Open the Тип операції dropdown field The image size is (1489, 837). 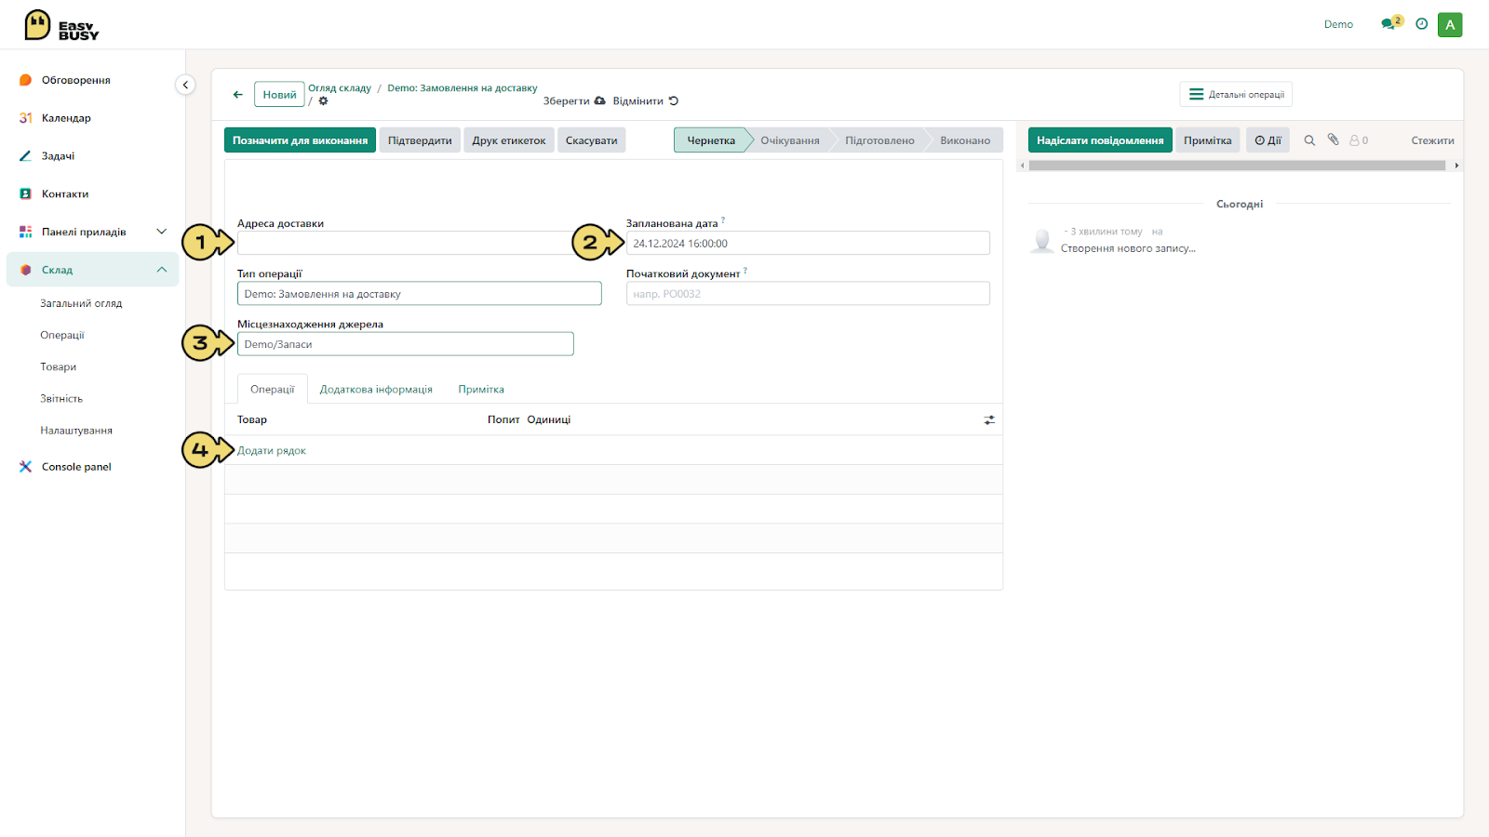tap(420, 294)
